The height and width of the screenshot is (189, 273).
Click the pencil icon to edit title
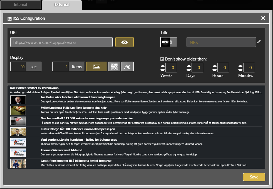tap(259, 41)
